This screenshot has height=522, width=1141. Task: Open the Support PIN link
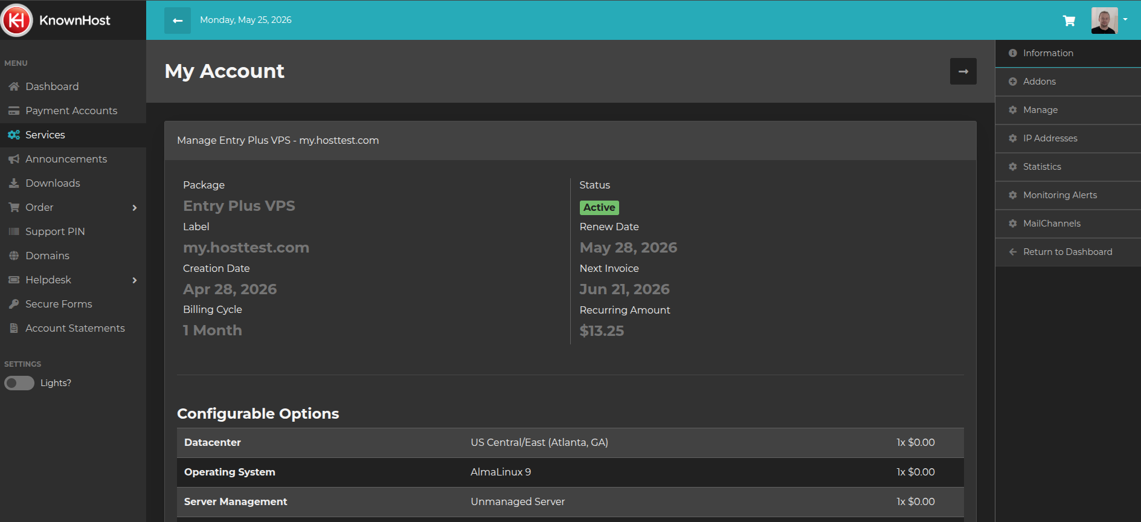(x=73, y=231)
